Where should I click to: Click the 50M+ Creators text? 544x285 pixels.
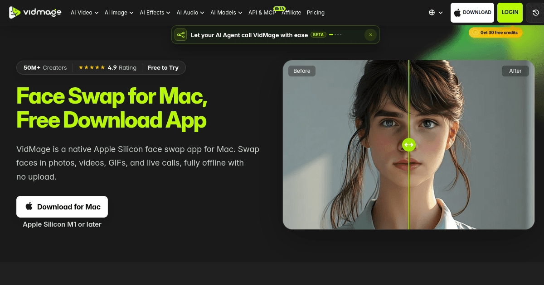click(x=45, y=68)
